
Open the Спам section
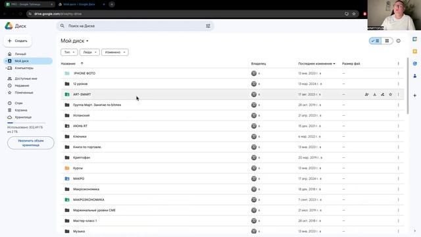18,103
